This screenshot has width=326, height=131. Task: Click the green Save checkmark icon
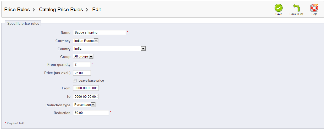click(x=279, y=8)
